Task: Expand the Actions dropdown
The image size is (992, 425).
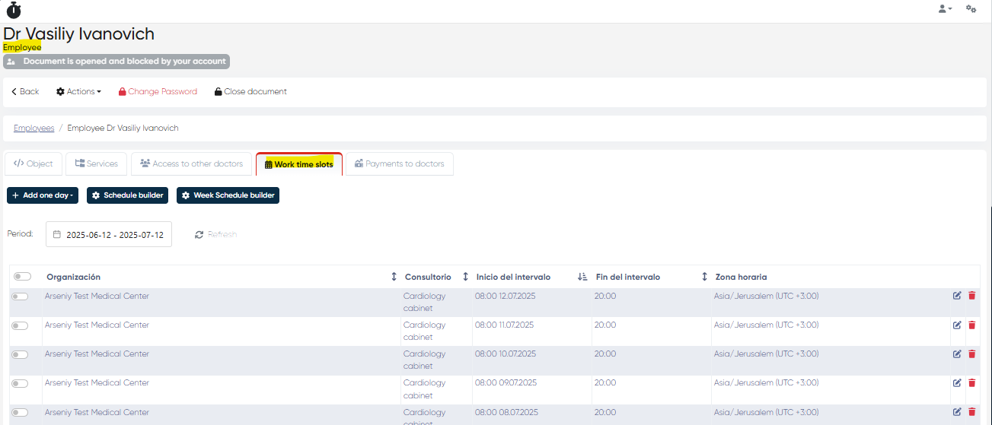Action: 78,91
